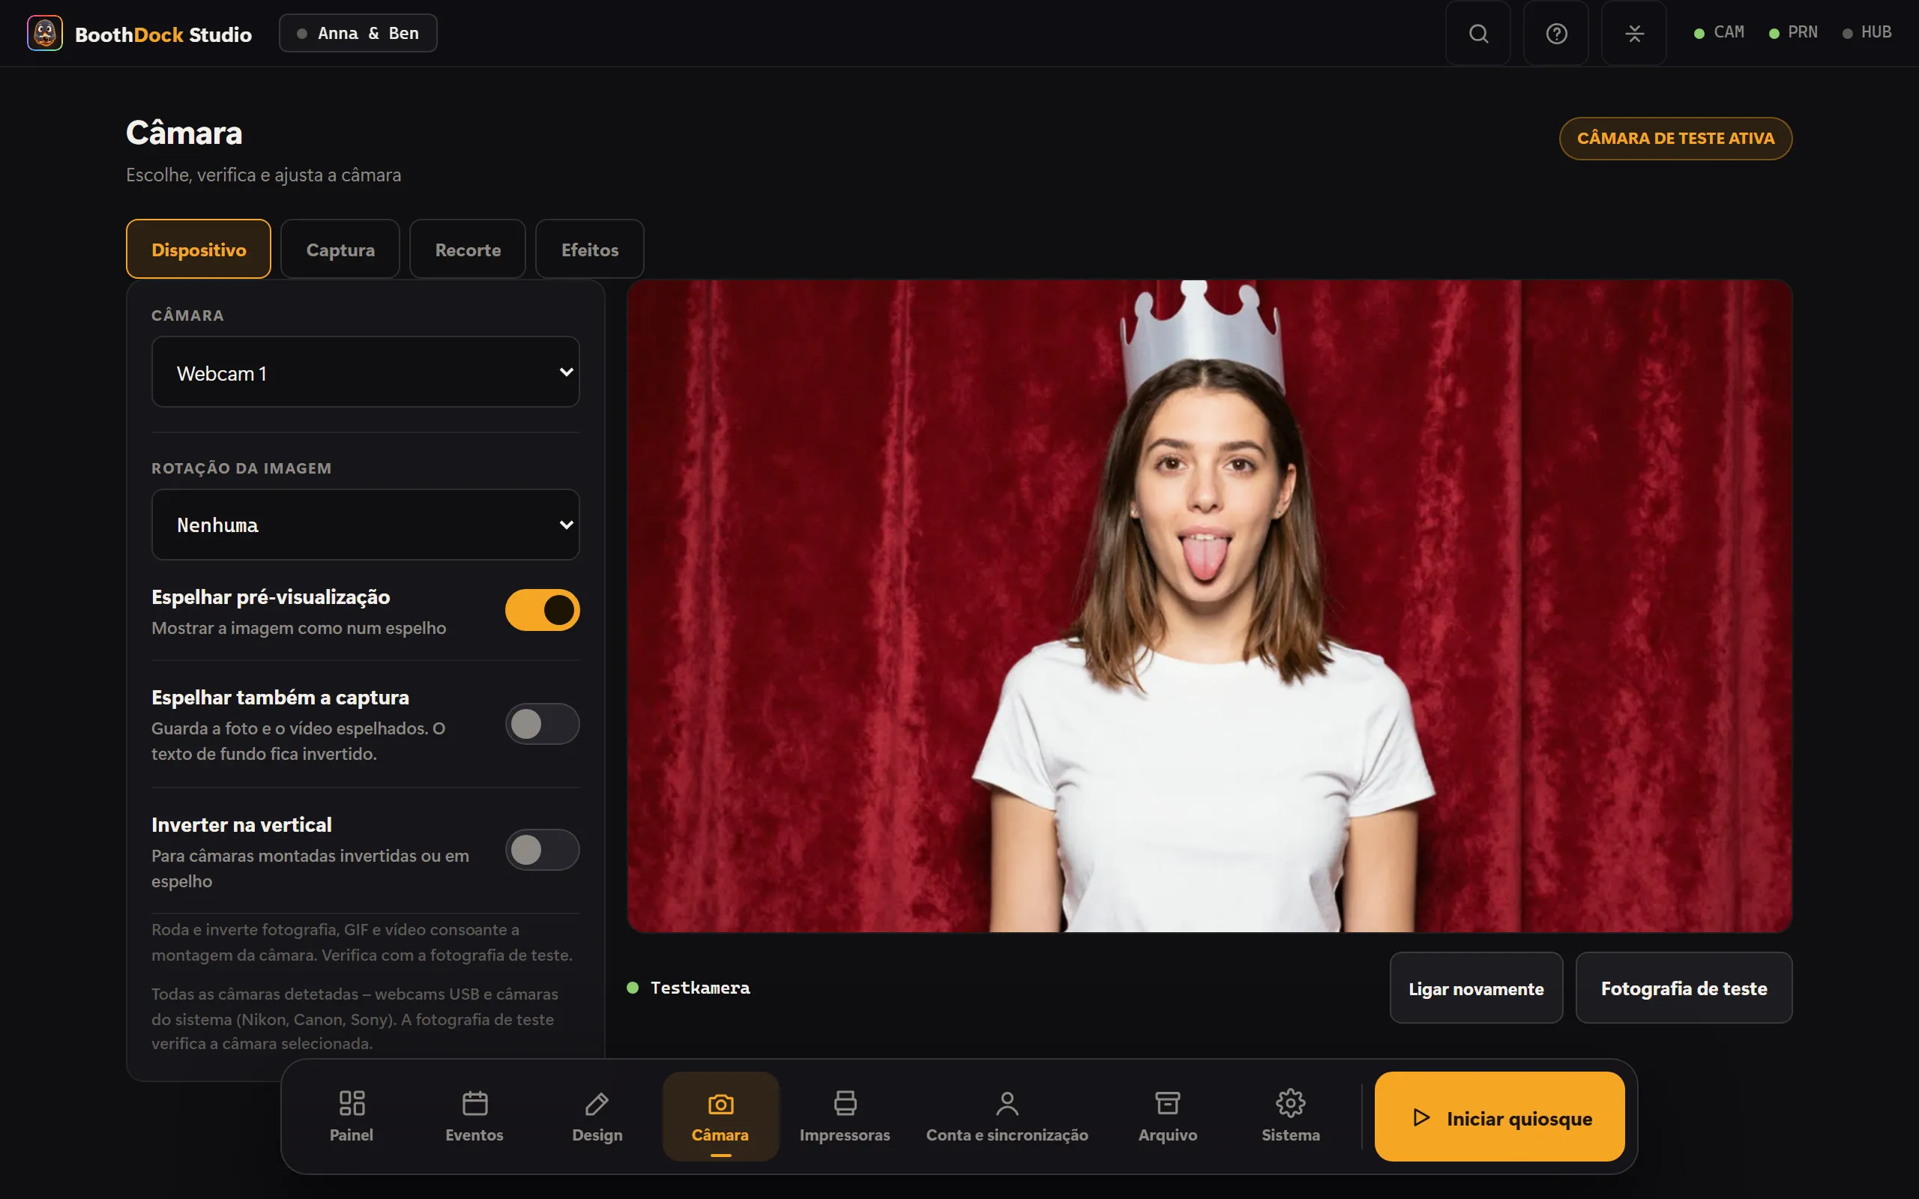The image size is (1919, 1199).
Task: Click the CAM status indicator
Action: 1718,32
